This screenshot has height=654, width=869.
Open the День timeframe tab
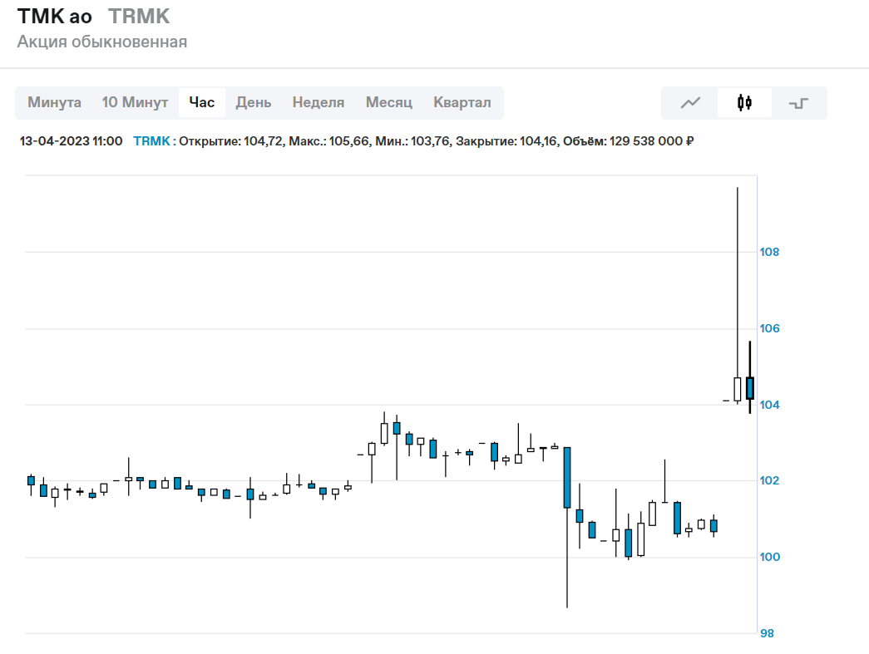[x=254, y=102]
